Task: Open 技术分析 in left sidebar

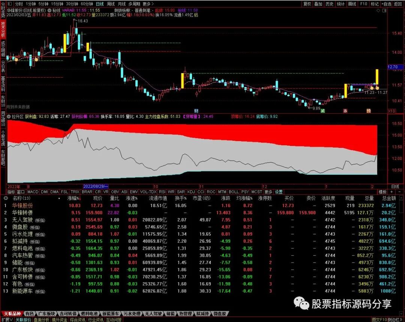Action: point(3,29)
